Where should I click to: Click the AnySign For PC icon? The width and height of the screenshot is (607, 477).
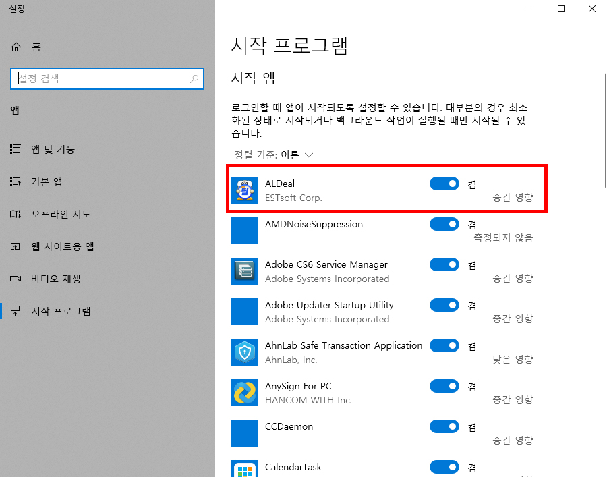tap(245, 393)
